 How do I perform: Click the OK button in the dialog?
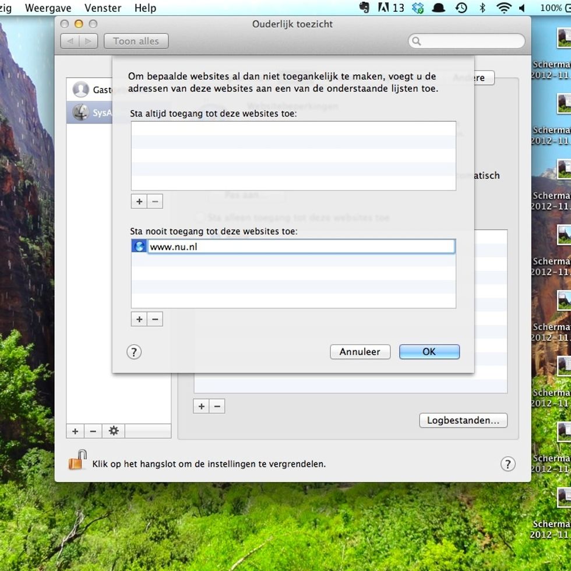(x=429, y=352)
